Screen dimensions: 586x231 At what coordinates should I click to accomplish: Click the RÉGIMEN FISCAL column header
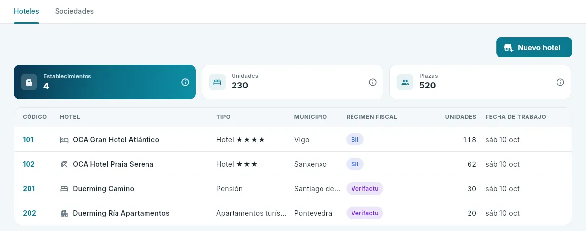[372, 117]
